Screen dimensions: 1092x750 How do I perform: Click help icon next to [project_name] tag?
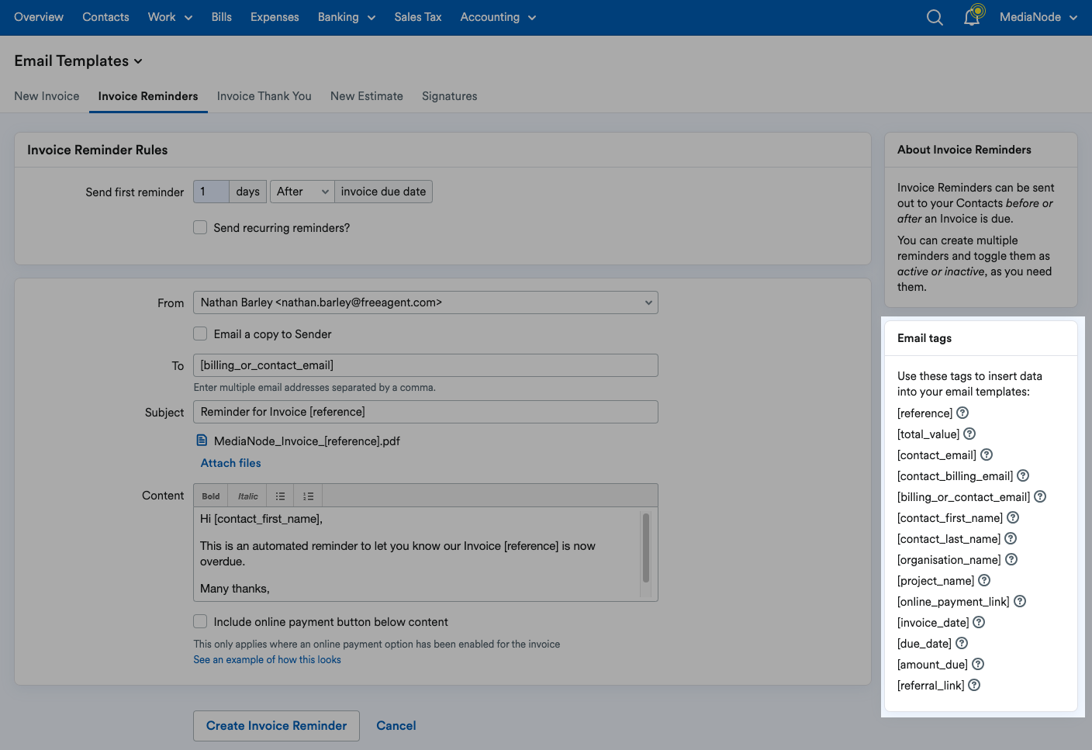coord(984,580)
